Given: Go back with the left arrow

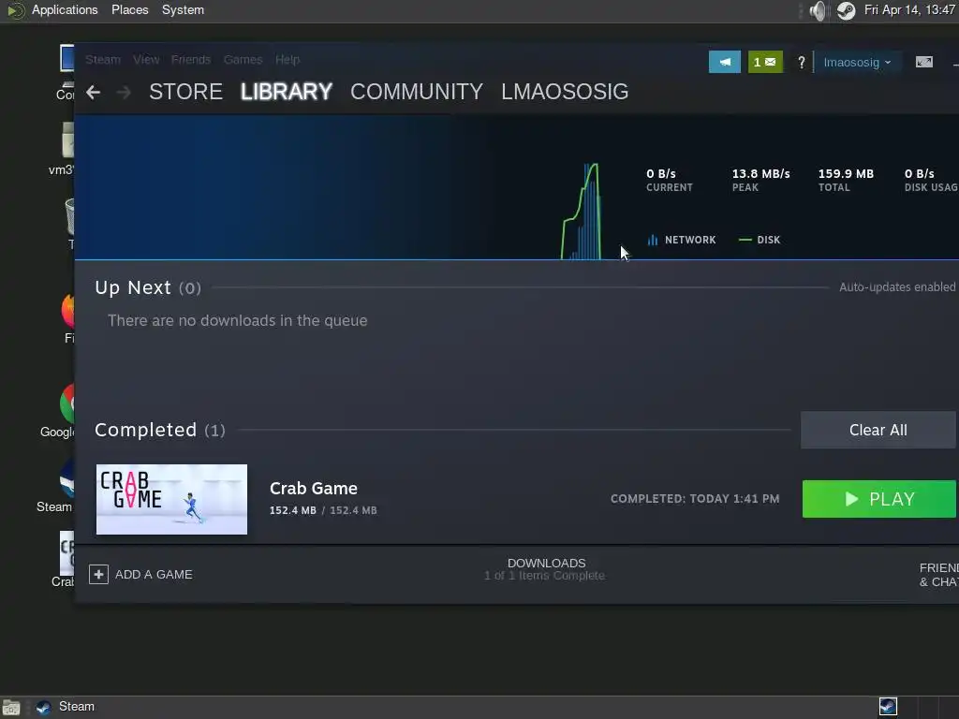Looking at the screenshot, I should click(93, 93).
